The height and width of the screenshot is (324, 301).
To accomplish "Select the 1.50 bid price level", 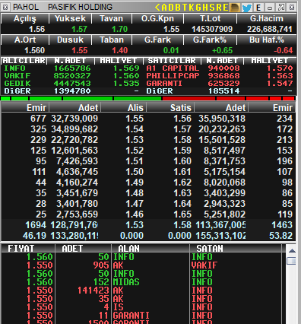I will point(135,172).
